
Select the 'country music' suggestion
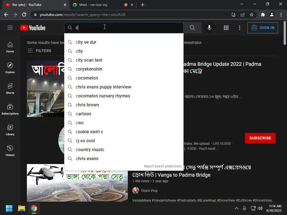pos(124,149)
